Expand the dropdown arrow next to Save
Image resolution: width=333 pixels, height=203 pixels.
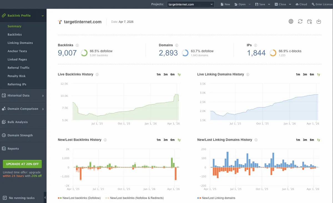[269, 4]
